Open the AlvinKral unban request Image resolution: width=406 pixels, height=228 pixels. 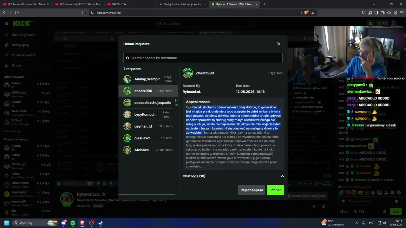tap(148, 150)
